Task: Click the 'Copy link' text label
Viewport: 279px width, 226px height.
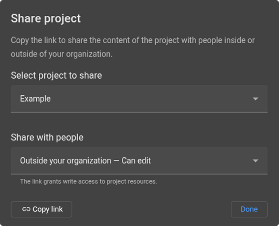Action: (48, 209)
